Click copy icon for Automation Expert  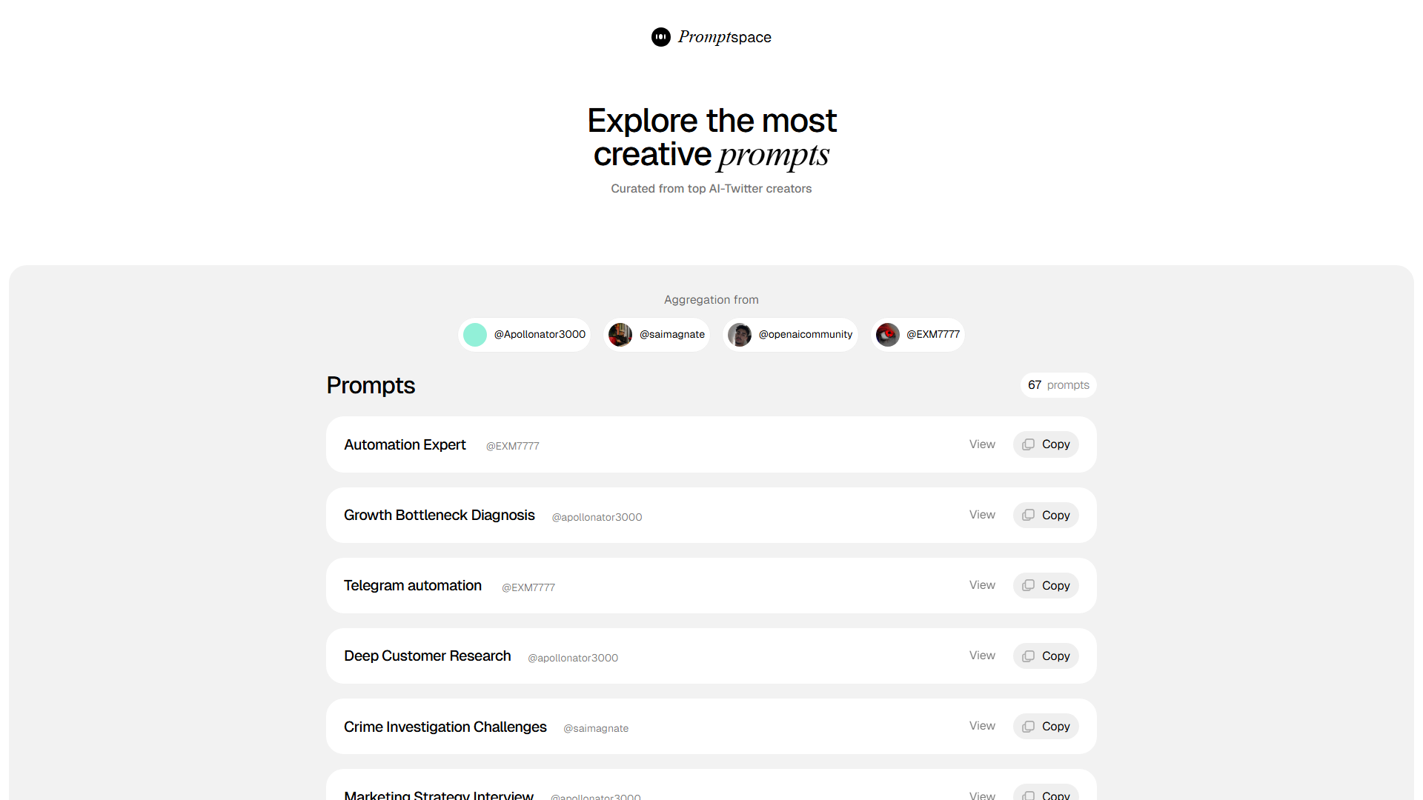[1028, 444]
